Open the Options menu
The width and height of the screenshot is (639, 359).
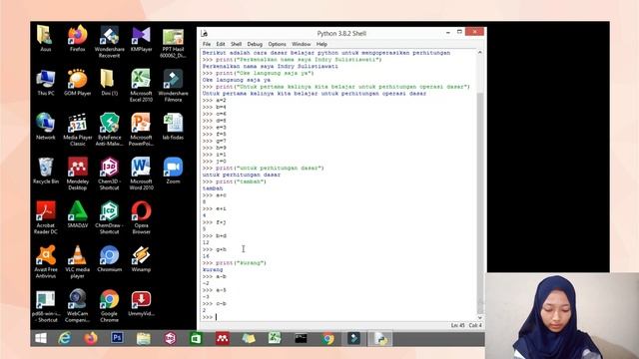pos(278,44)
